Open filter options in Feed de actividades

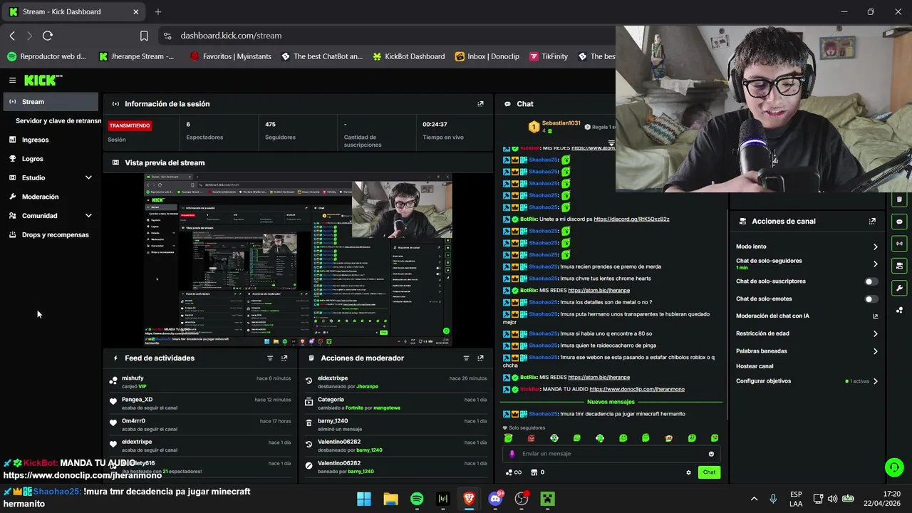(x=270, y=358)
